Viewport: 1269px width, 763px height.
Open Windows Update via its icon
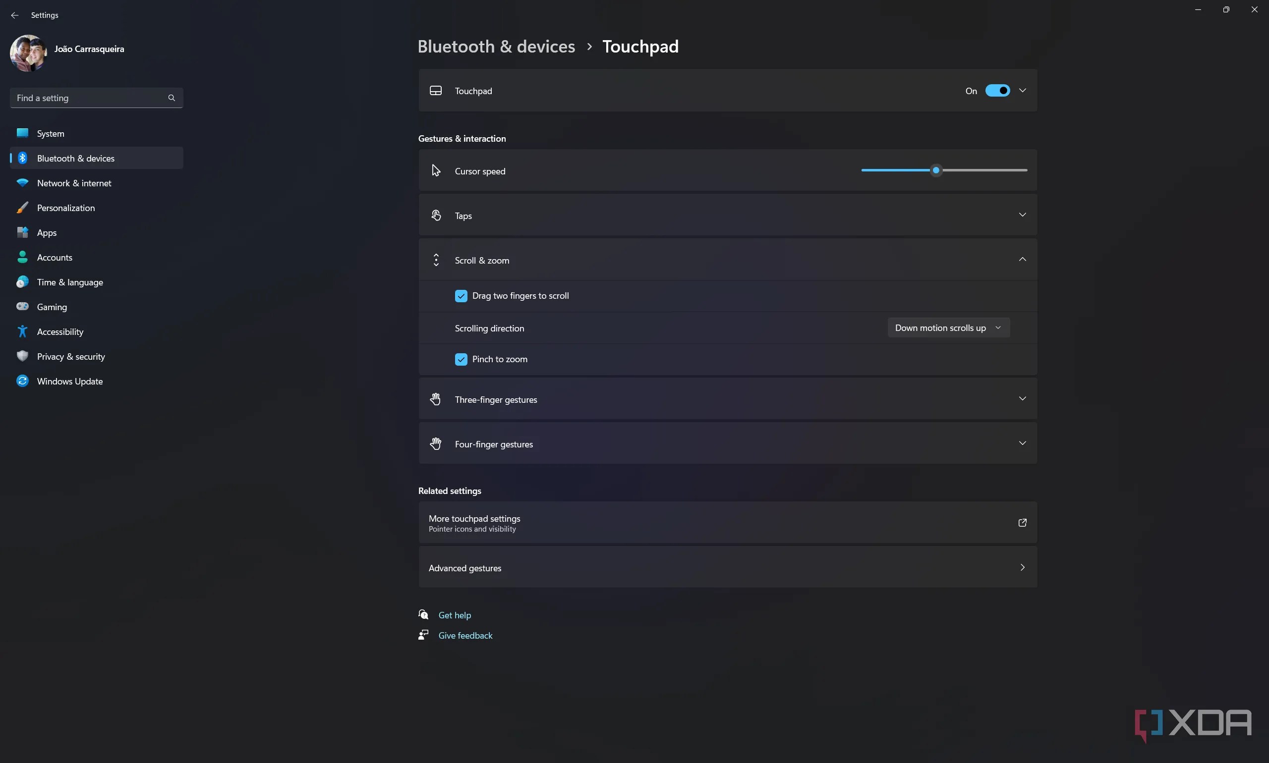coord(23,381)
